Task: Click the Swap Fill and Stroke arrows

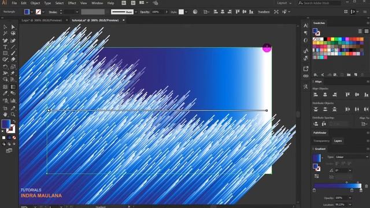Action: (14, 121)
